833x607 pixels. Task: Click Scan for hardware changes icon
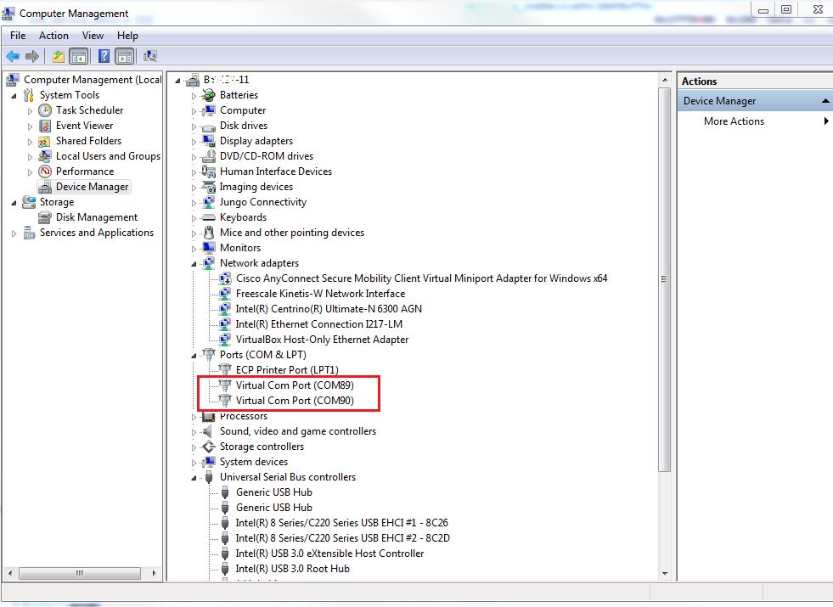(x=150, y=56)
